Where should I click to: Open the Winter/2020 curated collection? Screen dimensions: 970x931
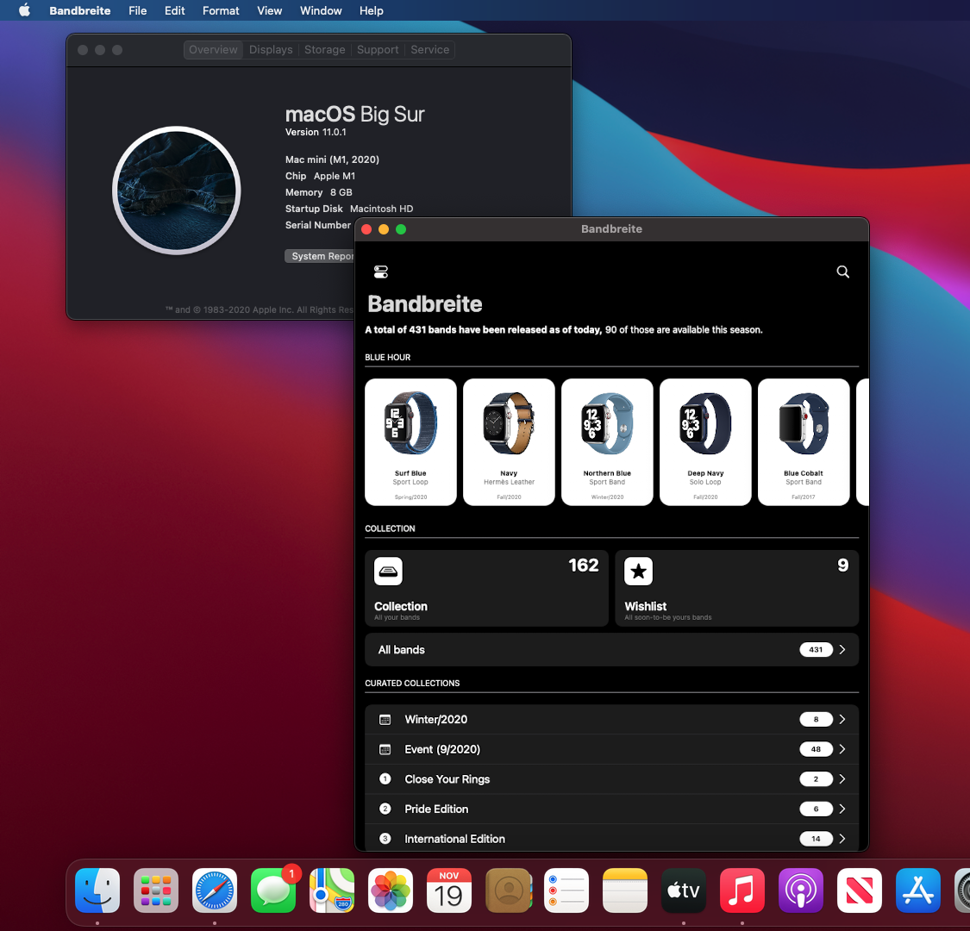coord(612,720)
